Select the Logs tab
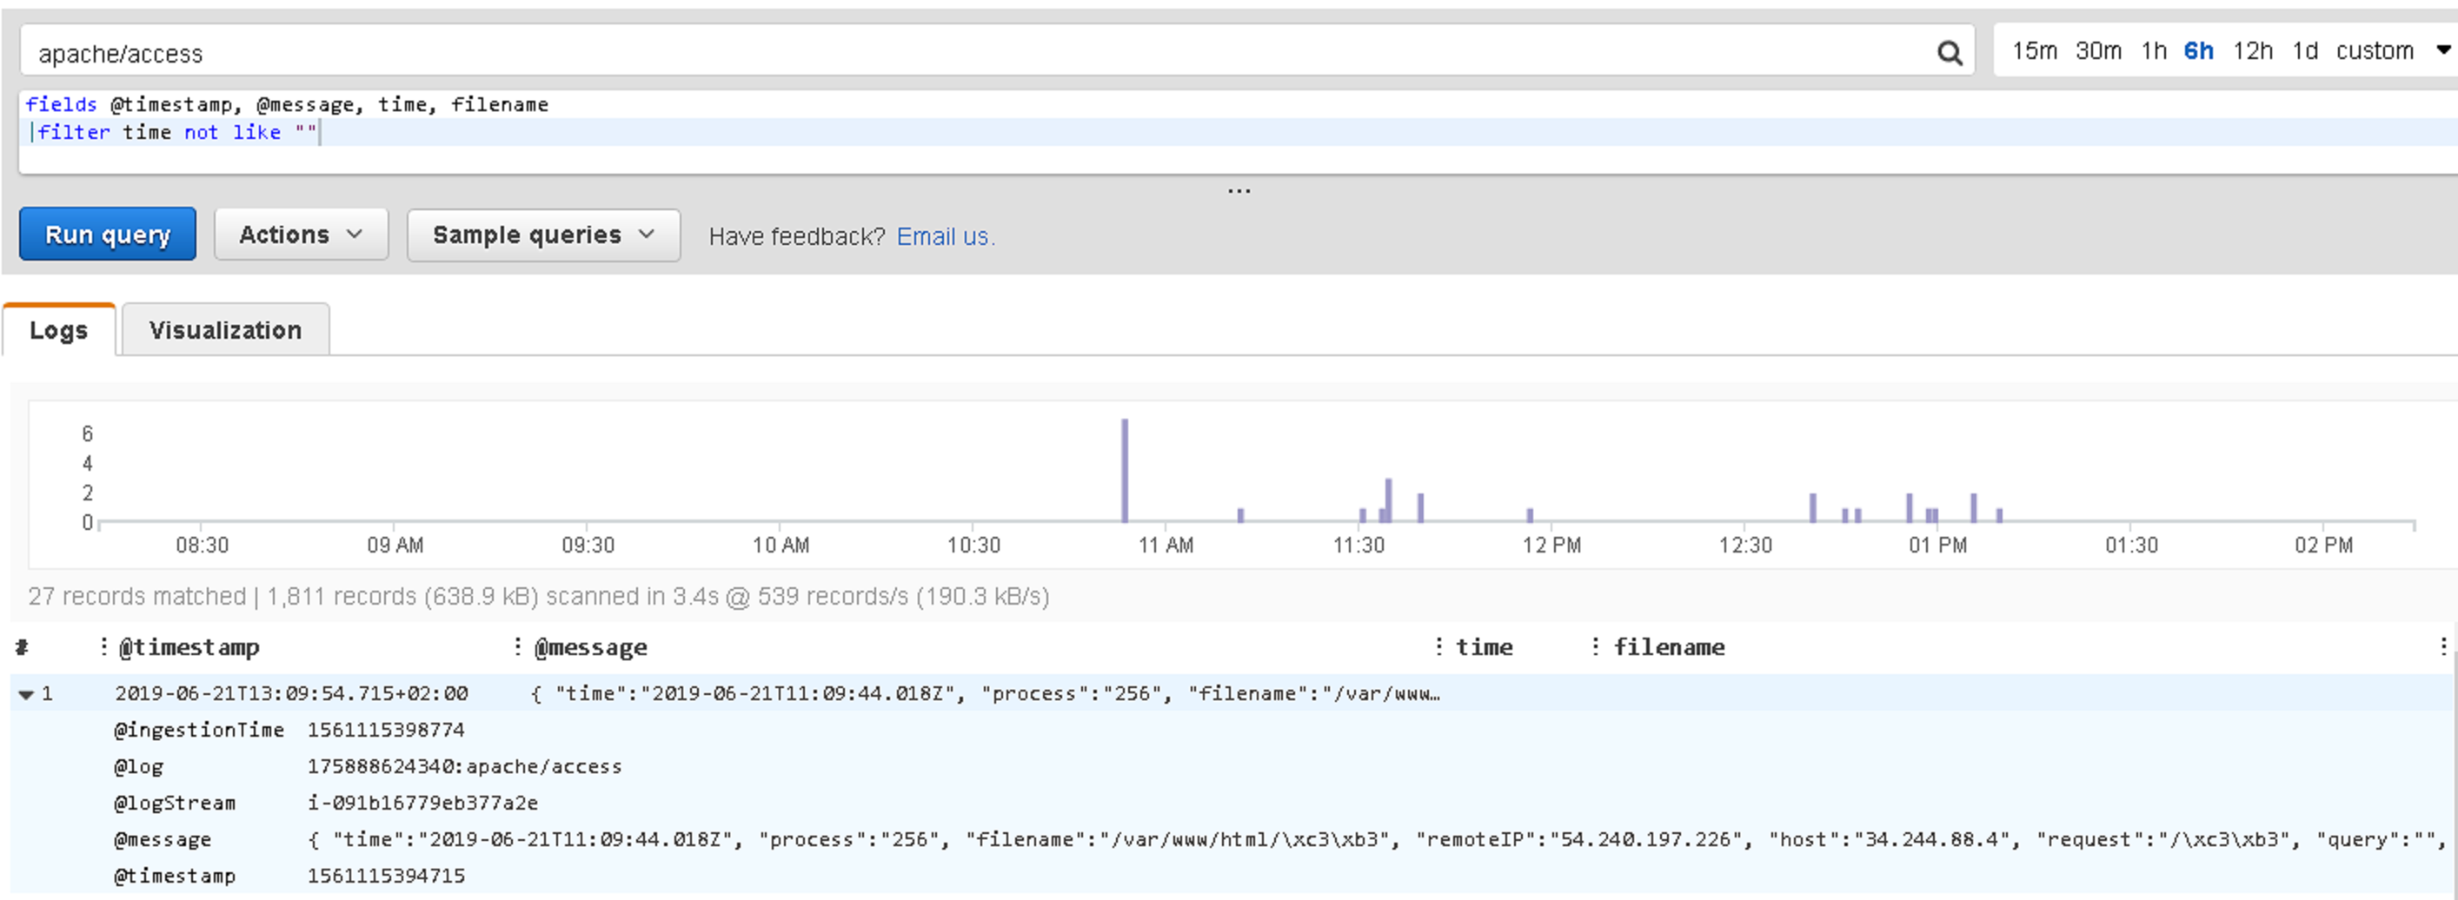Viewport: 2458px width, 900px height. [59, 330]
